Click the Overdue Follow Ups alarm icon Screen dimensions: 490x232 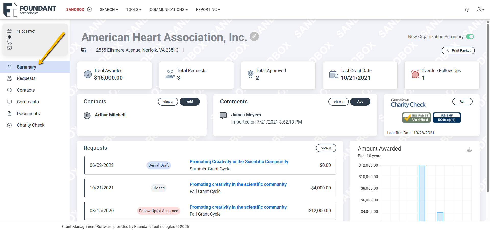(415, 74)
